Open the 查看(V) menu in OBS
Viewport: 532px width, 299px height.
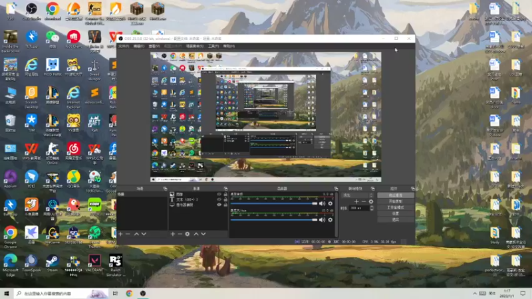tap(154, 46)
